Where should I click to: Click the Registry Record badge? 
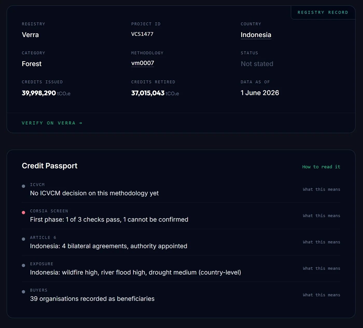[323, 12]
